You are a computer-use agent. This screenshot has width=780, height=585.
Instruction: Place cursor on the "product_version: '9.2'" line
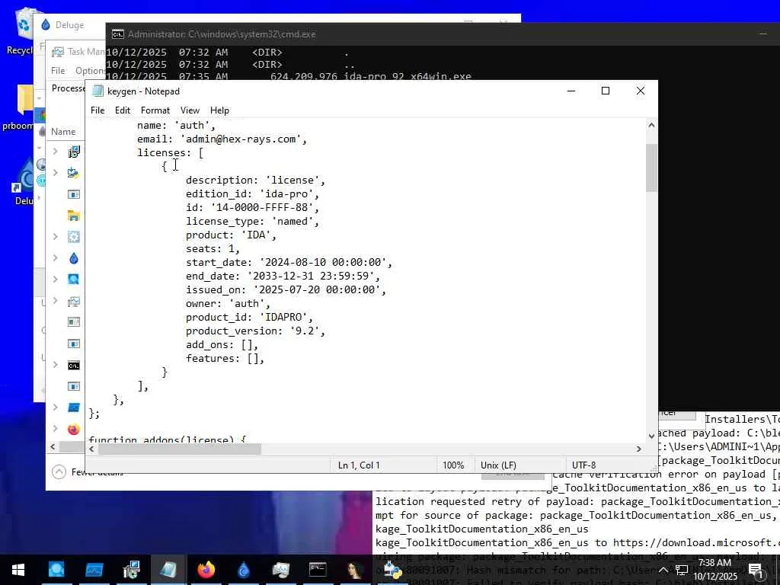tap(255, 331)
